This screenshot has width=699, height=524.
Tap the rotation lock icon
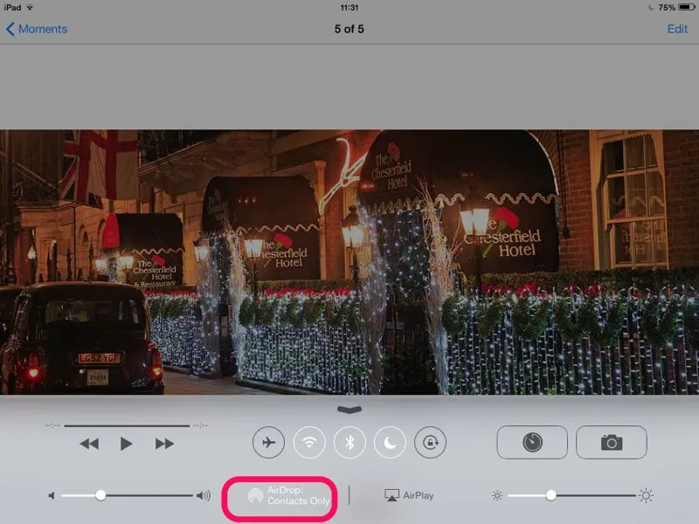(430, 443)
